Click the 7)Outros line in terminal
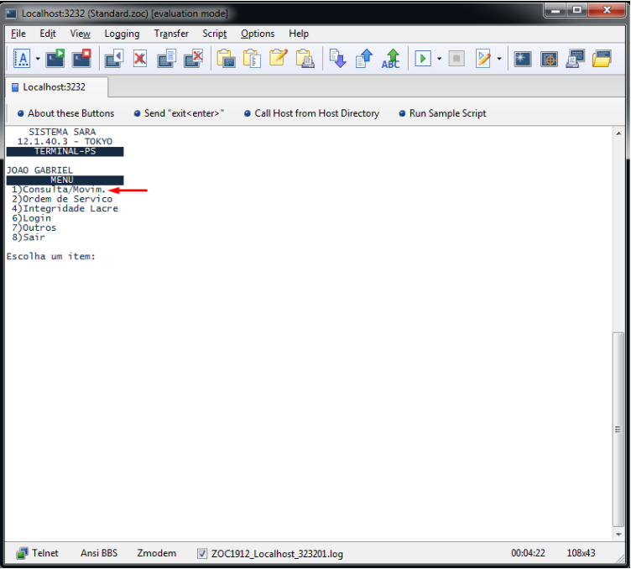 [x=34, y=227]
